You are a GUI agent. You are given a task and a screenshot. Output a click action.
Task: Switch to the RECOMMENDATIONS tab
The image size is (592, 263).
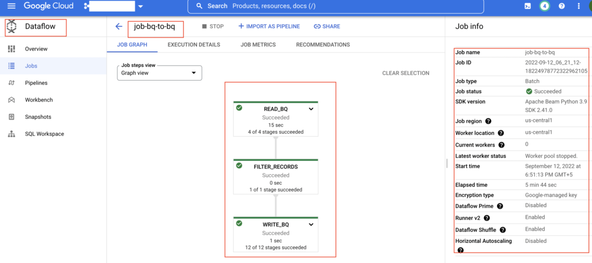point(323,44)
